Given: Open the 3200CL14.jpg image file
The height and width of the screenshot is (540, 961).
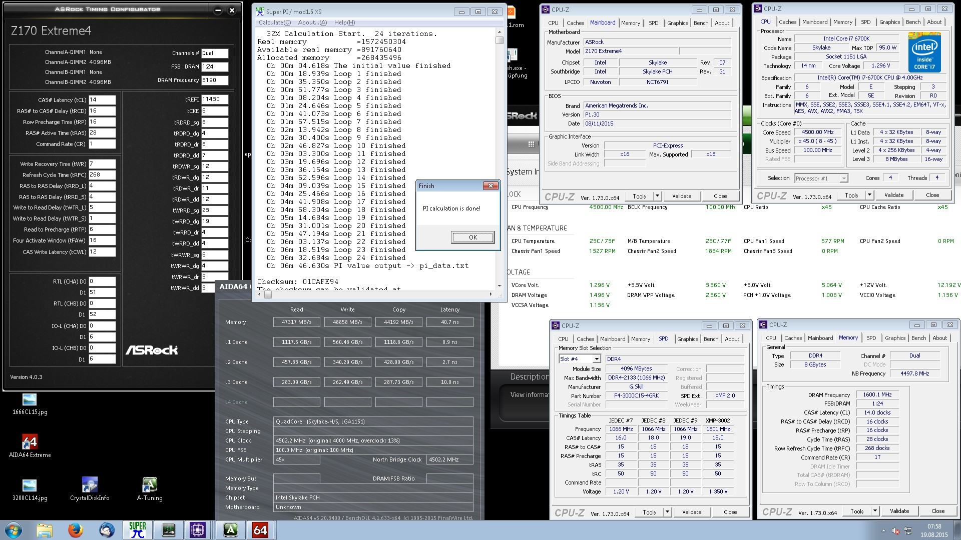Looking at the screenshot, I should 30,485.
